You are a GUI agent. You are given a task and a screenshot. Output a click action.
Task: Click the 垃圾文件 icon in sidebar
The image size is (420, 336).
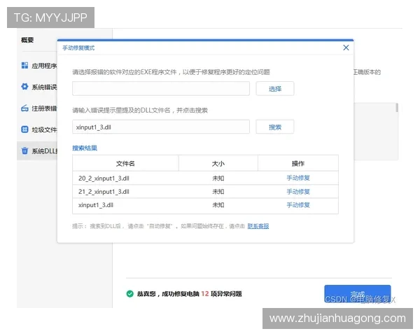click(x=24, y=129)
